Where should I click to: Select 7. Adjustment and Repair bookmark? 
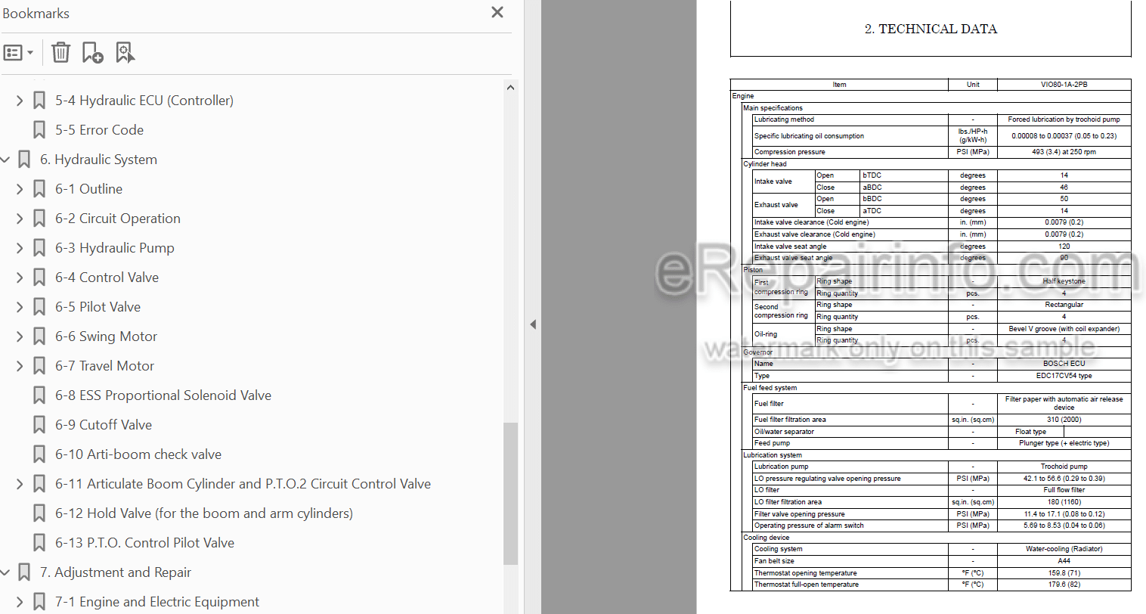tap(116, 572)
